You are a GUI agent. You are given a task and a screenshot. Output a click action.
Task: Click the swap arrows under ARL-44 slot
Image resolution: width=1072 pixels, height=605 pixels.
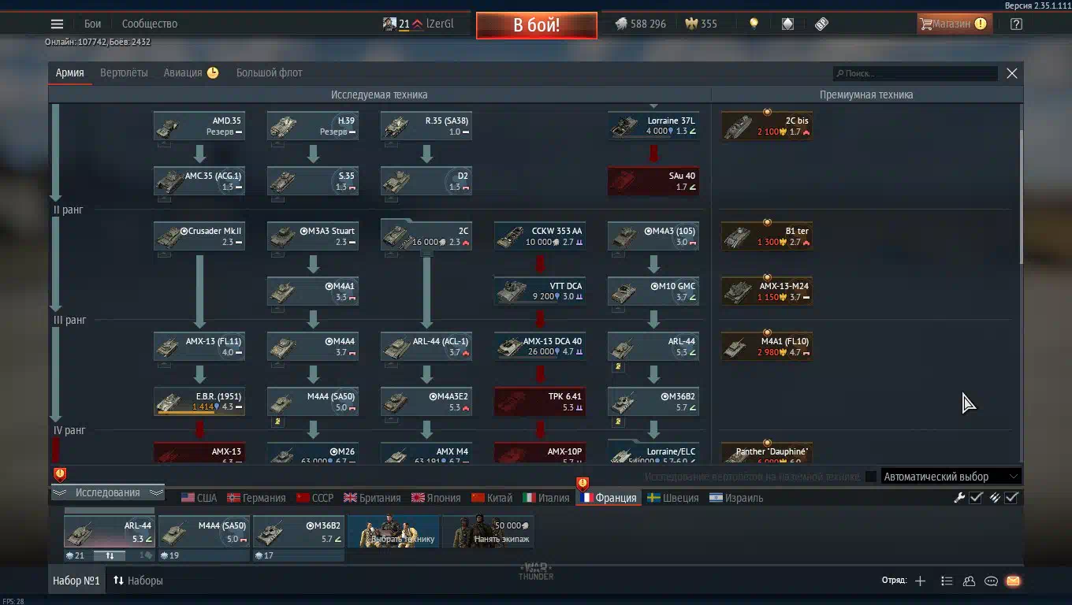[110, 555]
